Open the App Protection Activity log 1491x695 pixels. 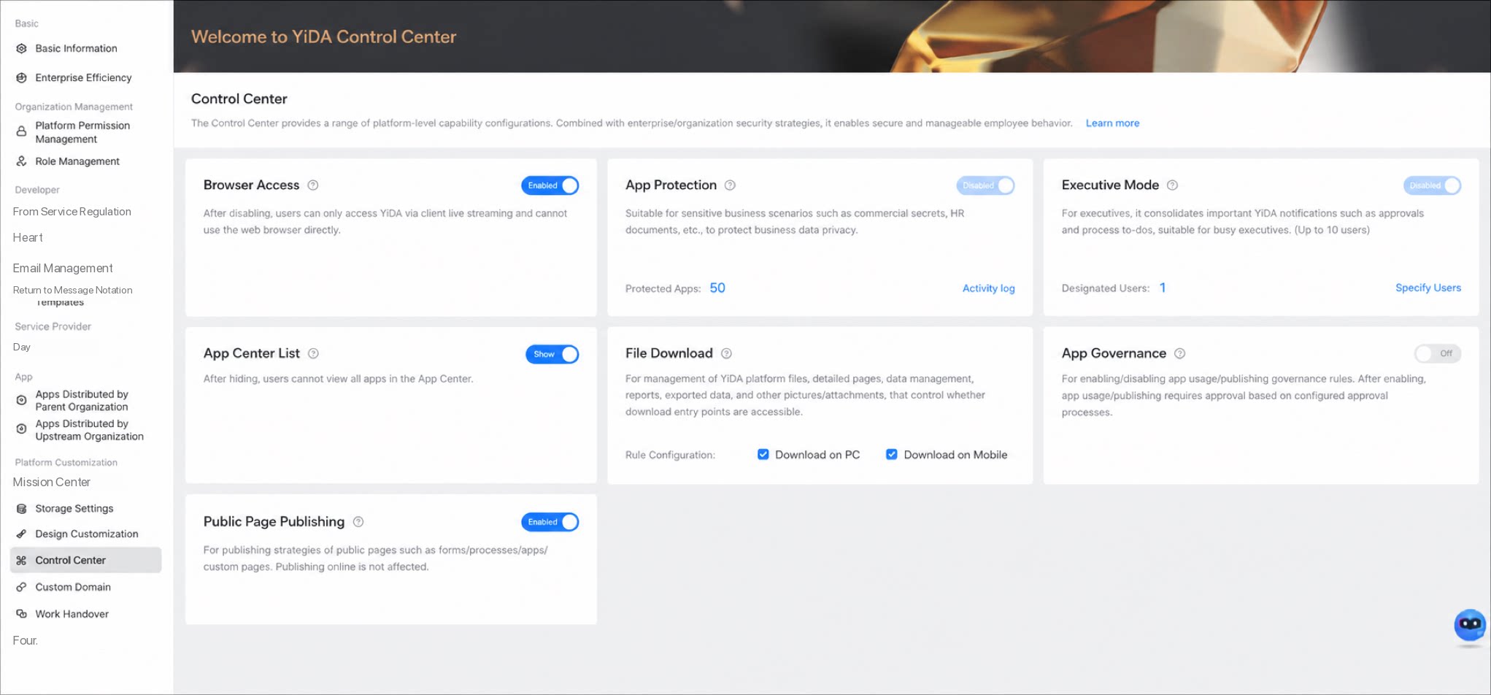coord(988,288)
